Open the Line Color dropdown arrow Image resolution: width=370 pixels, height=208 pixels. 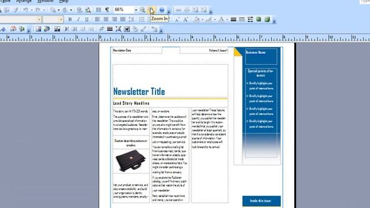pos(214,20)
